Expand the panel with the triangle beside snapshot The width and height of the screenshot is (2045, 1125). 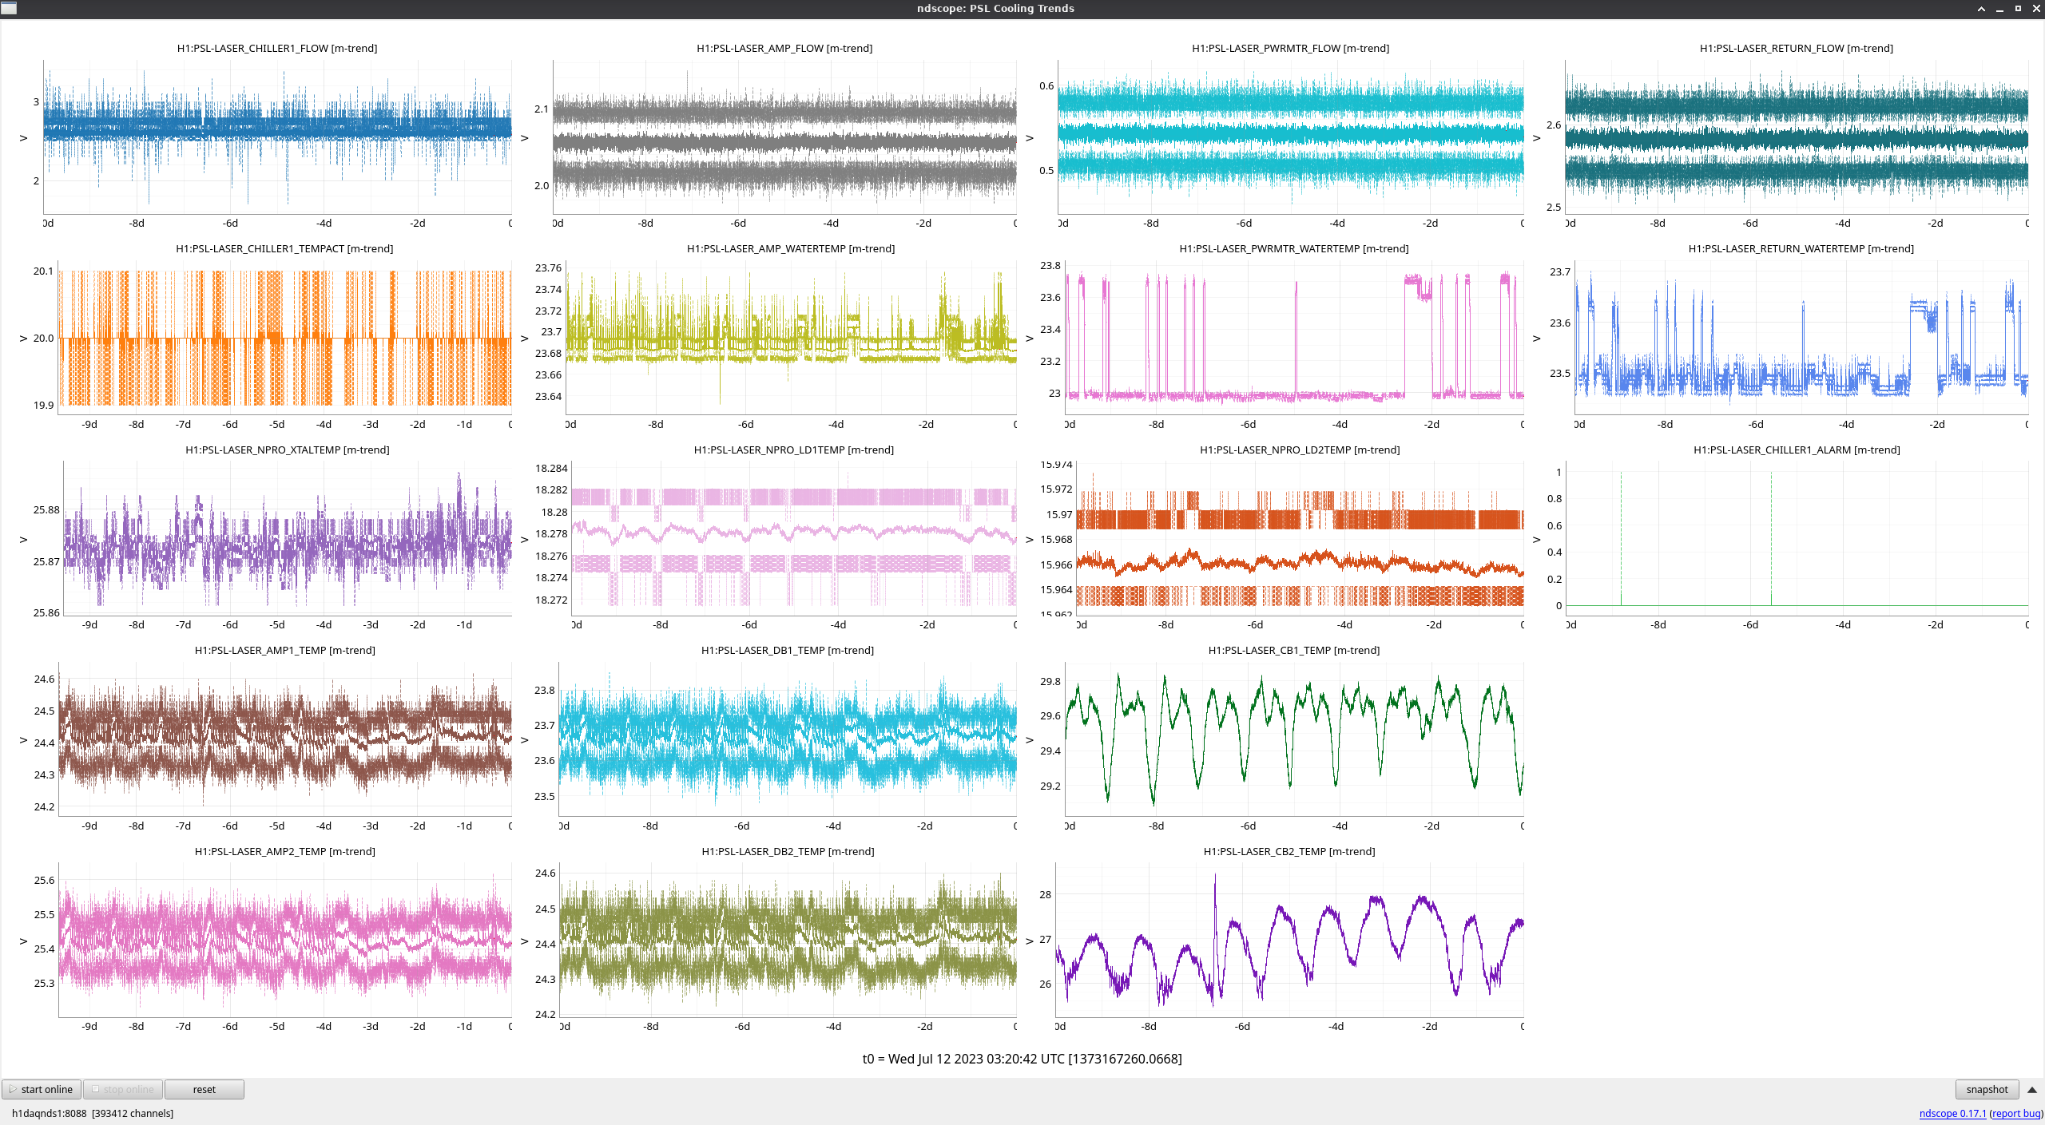point(2032,1090)
